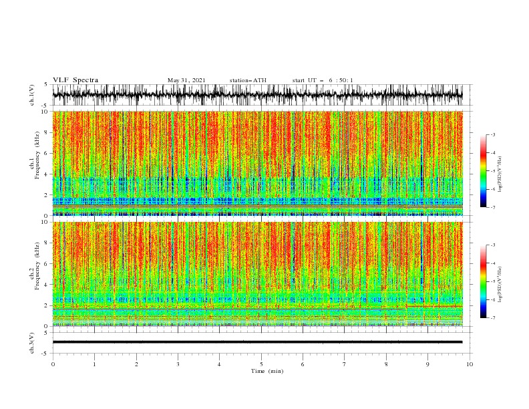Click the ch.3 flat waveform trace

(x=257, y=342)
